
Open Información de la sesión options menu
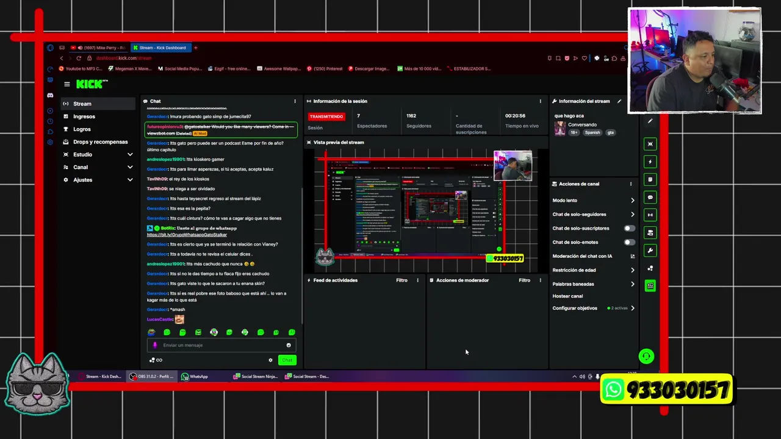click(540, 101)
